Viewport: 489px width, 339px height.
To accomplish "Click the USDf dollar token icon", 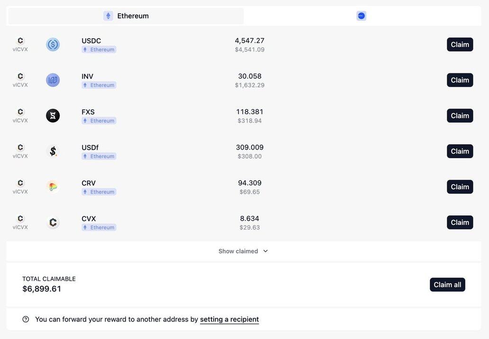I will [53, 151].
